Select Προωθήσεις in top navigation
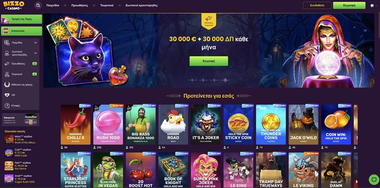 pos(80,5)
